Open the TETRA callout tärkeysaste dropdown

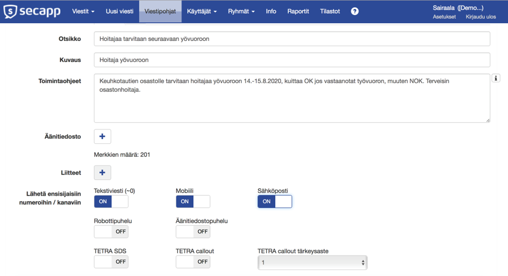[x=313, y=263]
